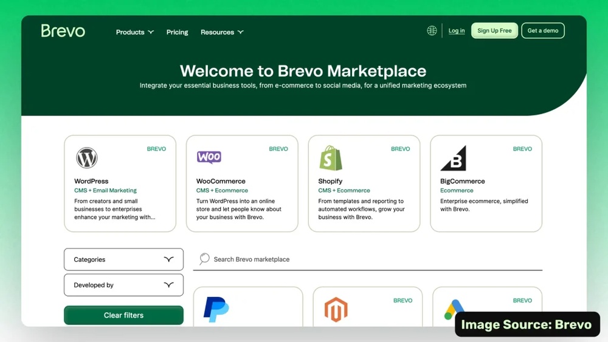Viewport: 608px width, 342px height.
Task: Open the Shopify bag icon
Action: (331, 158)
